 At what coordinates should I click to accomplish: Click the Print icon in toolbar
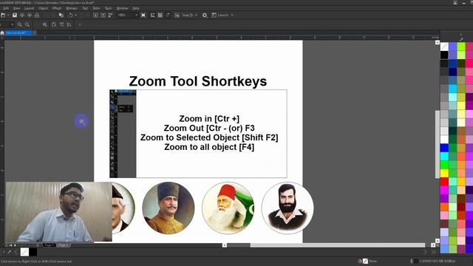37,15
